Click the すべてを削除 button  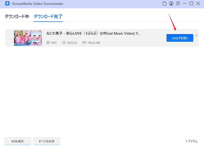pyautogui.click(x=47, y=141)
